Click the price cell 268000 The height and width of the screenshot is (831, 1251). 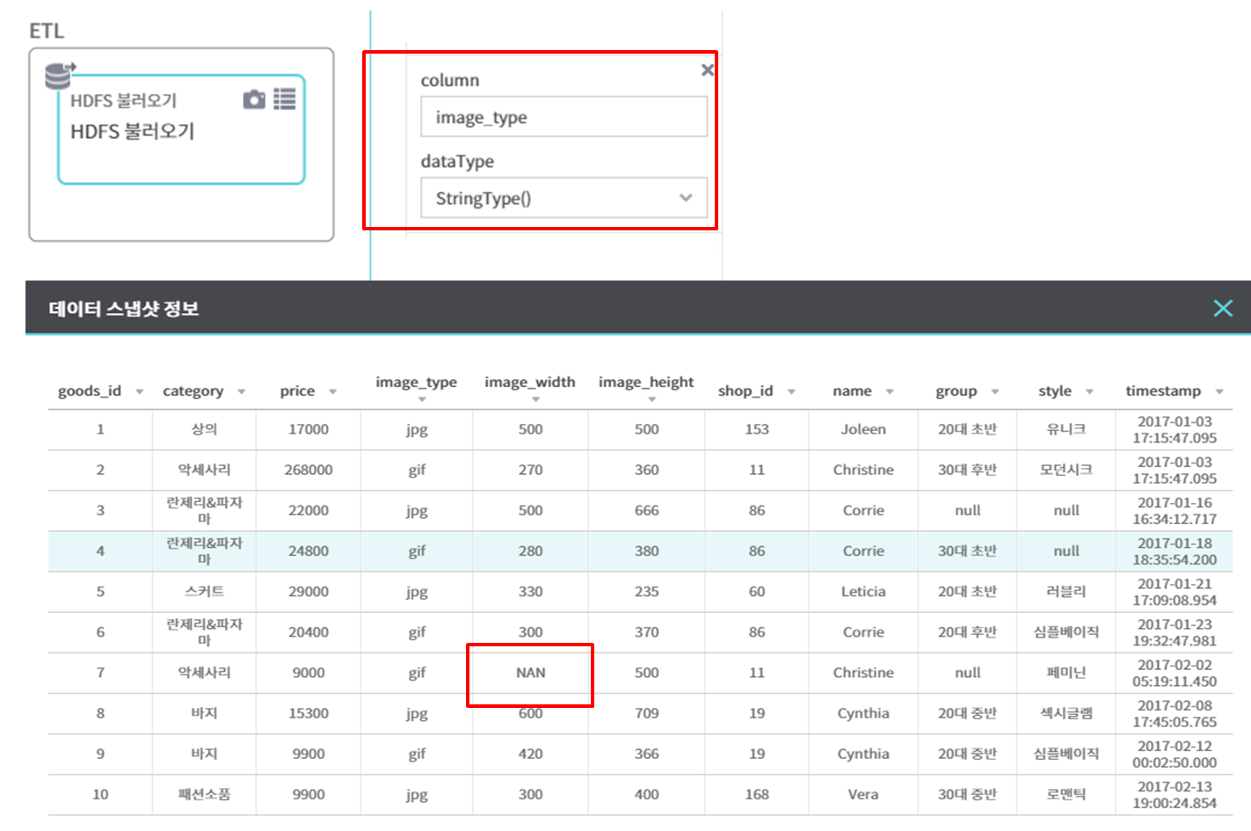(x=309, y=470)
